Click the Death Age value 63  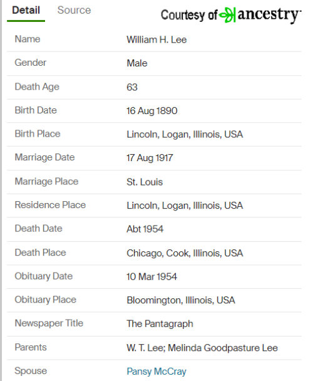pyautogui.click(x=132, y=87)
